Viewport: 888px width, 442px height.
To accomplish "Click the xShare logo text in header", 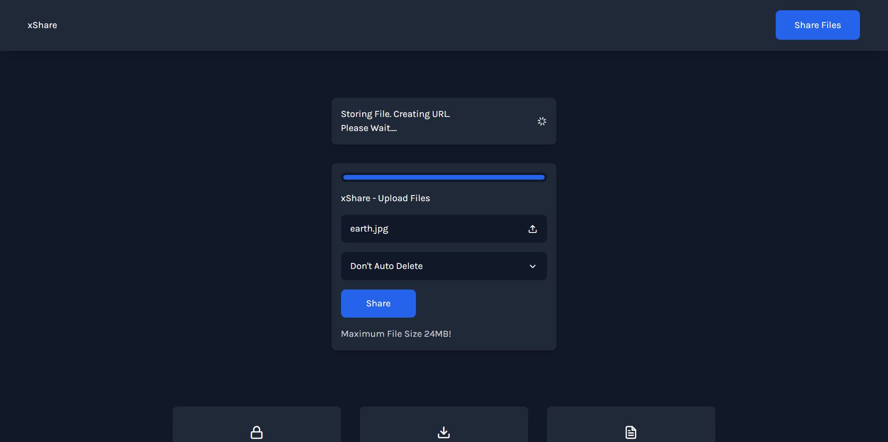I will point(42,25).
